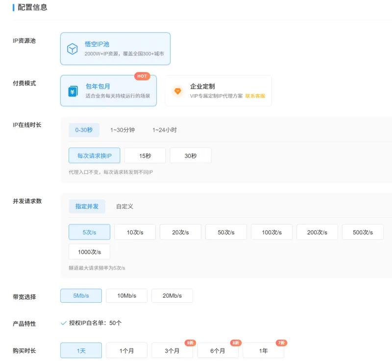Screen dimensions: 392x362
Task: Click the 包年包月 calendar-yen icon
Action: 73,91
